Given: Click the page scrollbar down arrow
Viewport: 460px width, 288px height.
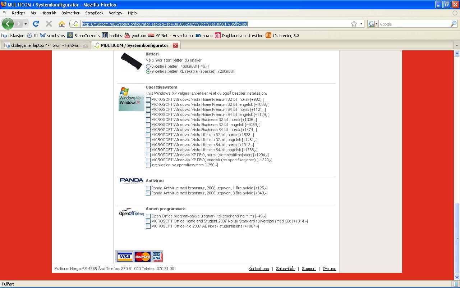Looking at the screenshot, I should (x=457, y=277).
